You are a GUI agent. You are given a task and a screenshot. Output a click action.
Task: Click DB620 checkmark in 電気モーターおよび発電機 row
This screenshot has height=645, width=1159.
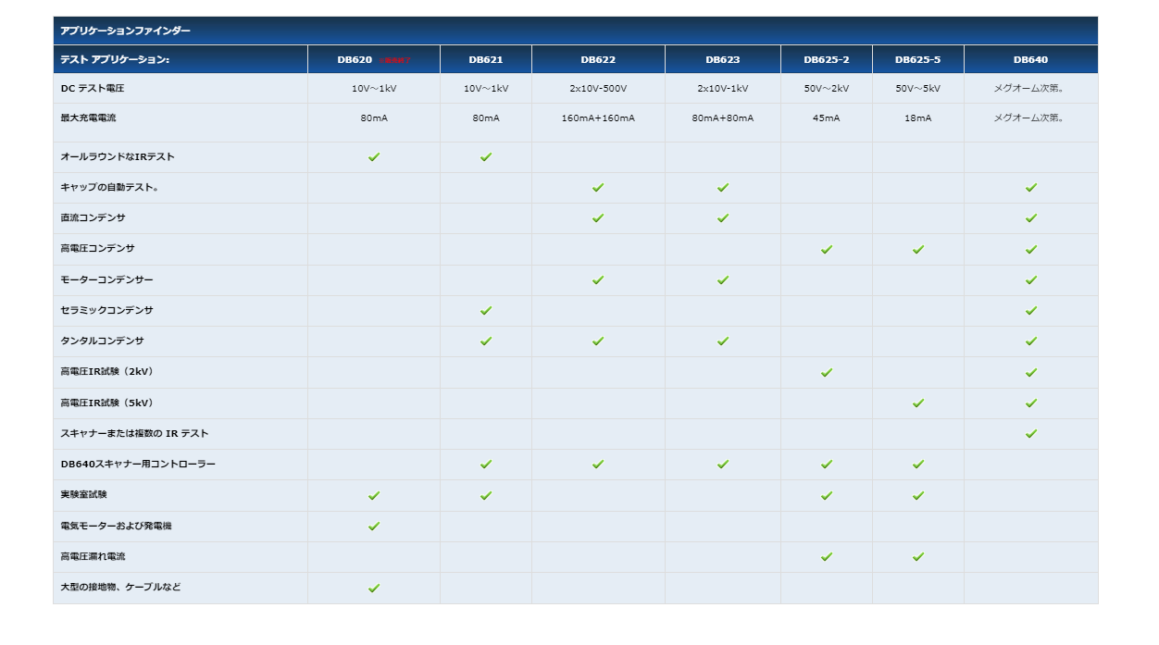click(374, 527)
